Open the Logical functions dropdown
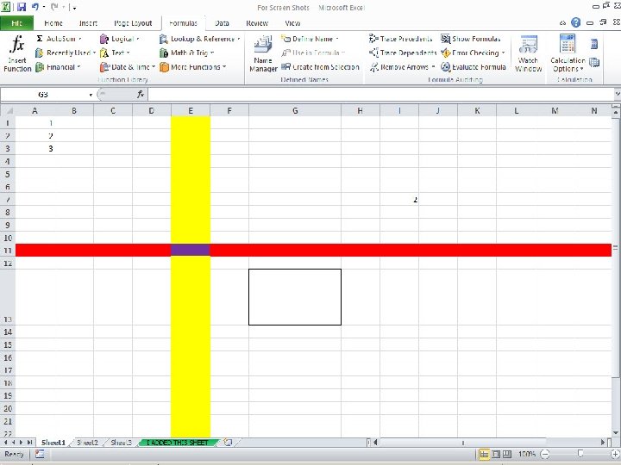 point(119,39)
